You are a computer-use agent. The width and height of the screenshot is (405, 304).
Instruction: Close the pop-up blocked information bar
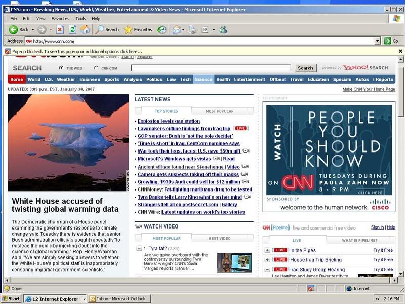coord(400,51)
